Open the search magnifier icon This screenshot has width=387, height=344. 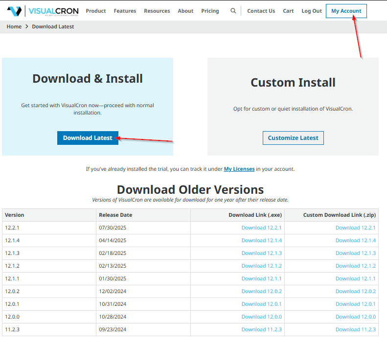coord(233,11)
